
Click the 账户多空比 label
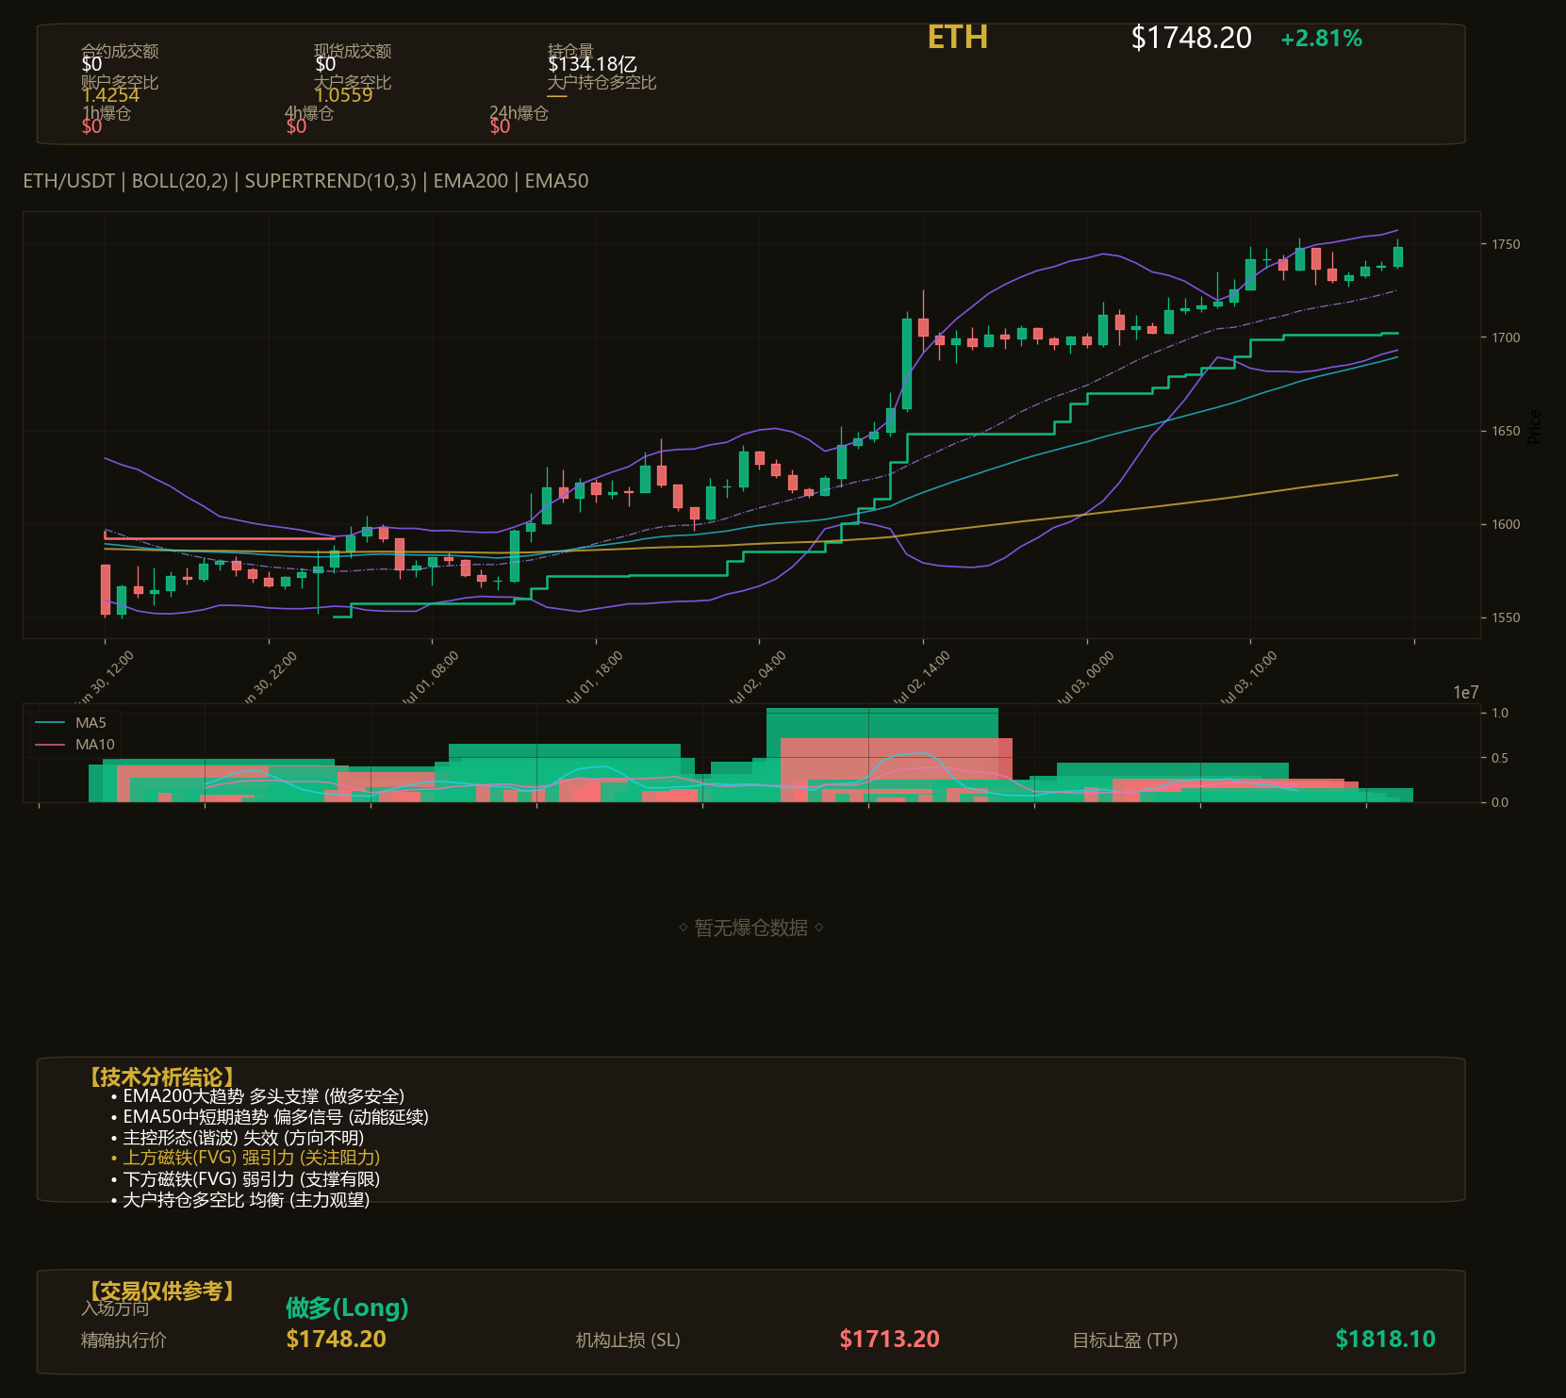click(120, 82)
